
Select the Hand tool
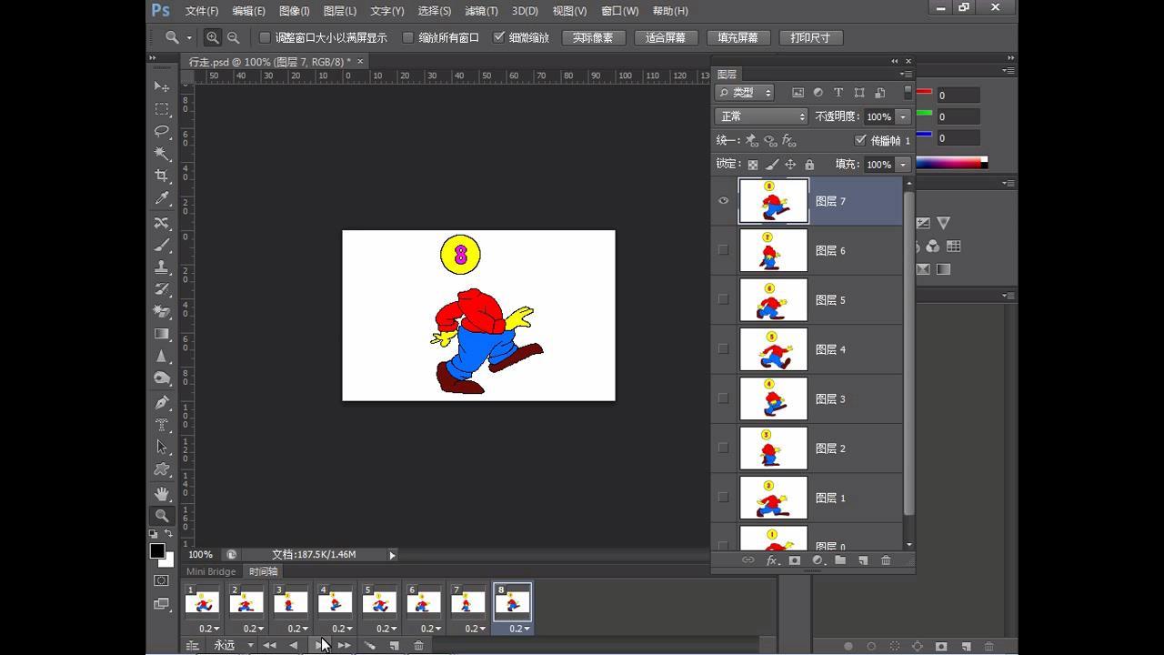pos(162,493)
